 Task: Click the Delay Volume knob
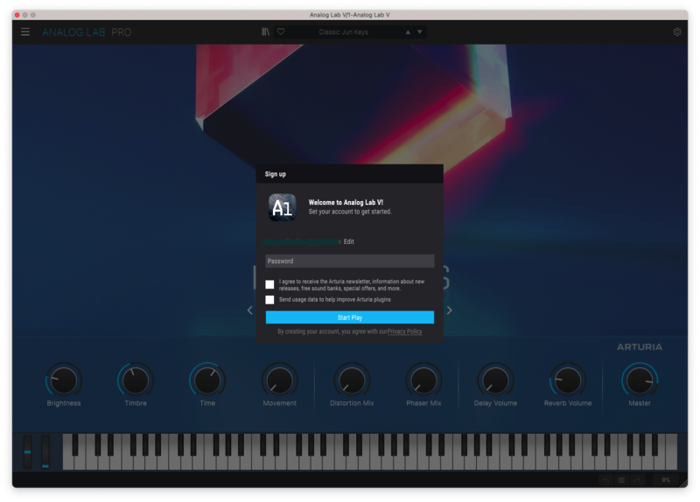tap(495, 380)
